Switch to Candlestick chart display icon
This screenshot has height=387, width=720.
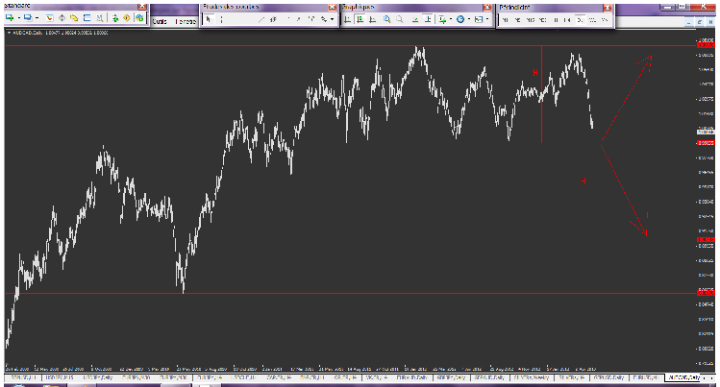(360, 19)
